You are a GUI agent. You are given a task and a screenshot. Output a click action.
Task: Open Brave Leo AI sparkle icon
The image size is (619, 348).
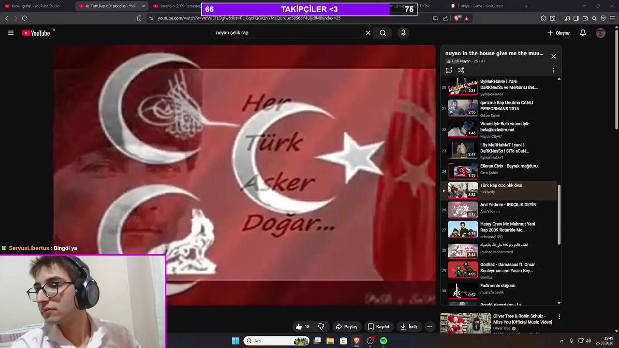tap(594, 18)
